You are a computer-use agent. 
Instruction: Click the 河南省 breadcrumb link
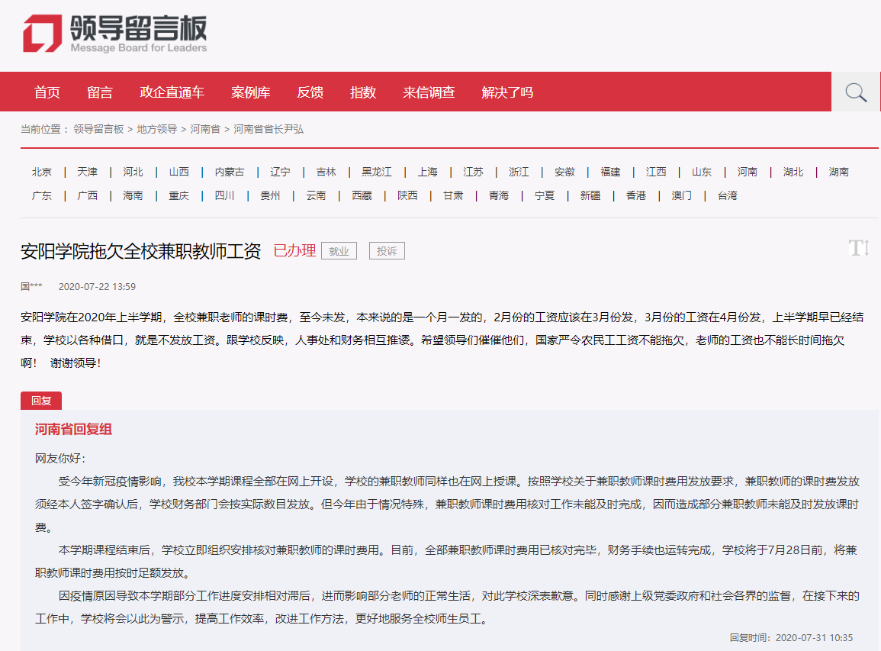pyautogui.click(x=205, y=130)
